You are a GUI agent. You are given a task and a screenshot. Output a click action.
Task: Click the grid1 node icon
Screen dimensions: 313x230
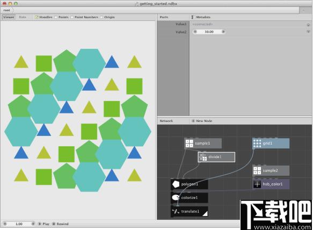[x=257, y=143]
